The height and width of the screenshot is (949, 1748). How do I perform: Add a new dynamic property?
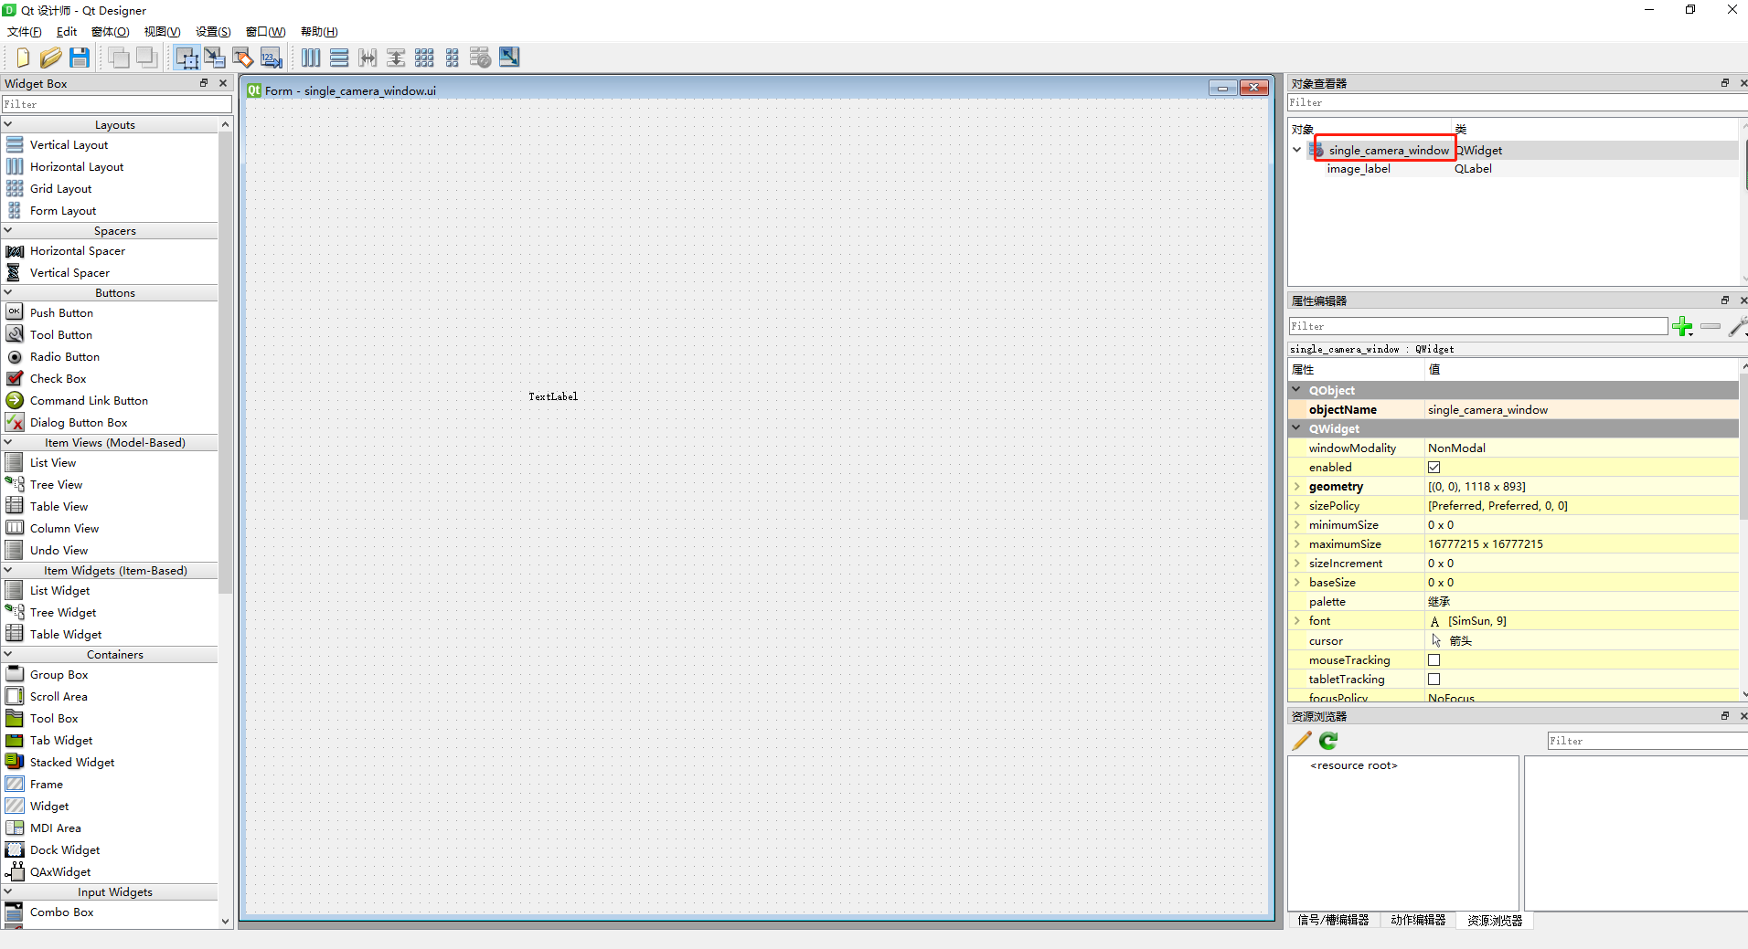click(x=1683, y=326)
